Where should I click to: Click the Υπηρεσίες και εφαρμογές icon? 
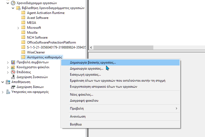(x=8, y=92)
